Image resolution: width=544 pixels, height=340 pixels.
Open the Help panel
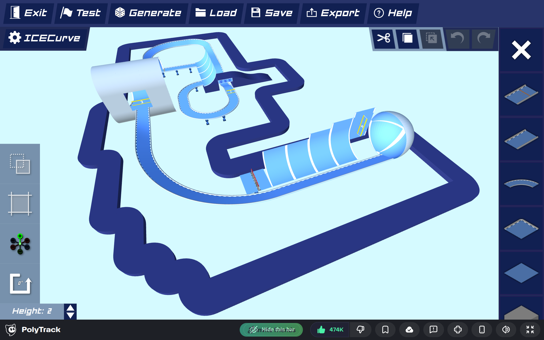pos(393,13)
